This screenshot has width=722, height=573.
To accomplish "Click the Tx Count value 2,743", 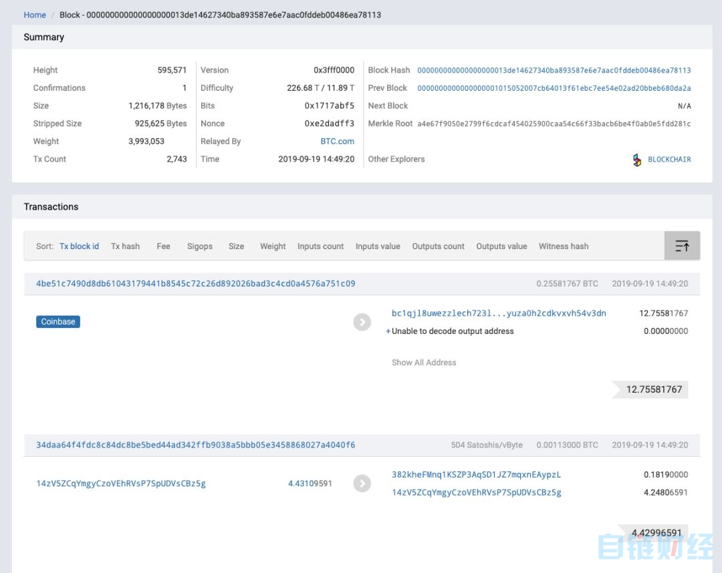I will pos(176,159).
